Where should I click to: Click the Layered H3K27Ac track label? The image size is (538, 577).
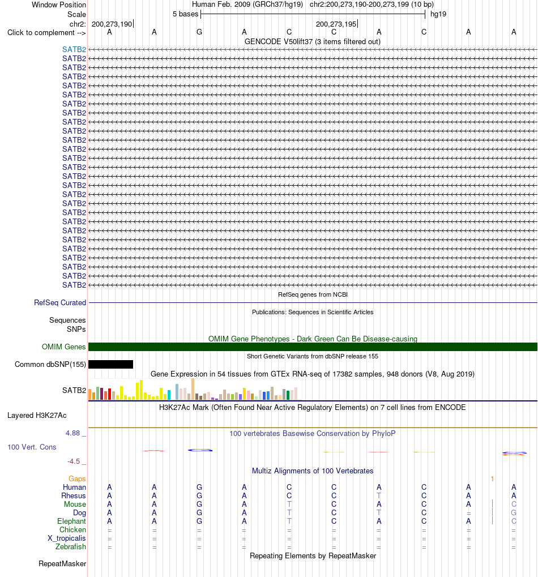(x=37, y=416)
